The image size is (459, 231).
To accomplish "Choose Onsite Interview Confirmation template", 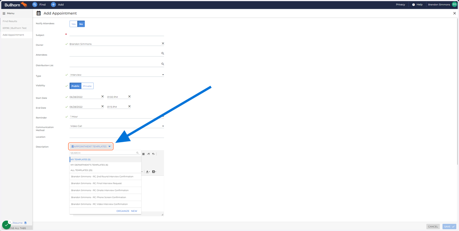I will pos(106,190).
